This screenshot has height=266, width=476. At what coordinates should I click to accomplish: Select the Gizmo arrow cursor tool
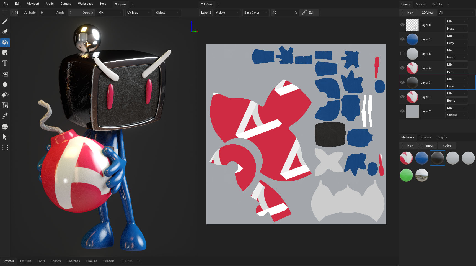5,137
